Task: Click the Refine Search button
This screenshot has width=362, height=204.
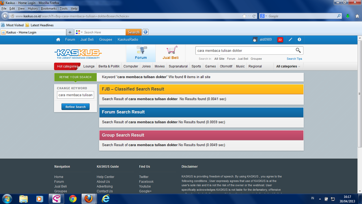Action: [76, 107]
